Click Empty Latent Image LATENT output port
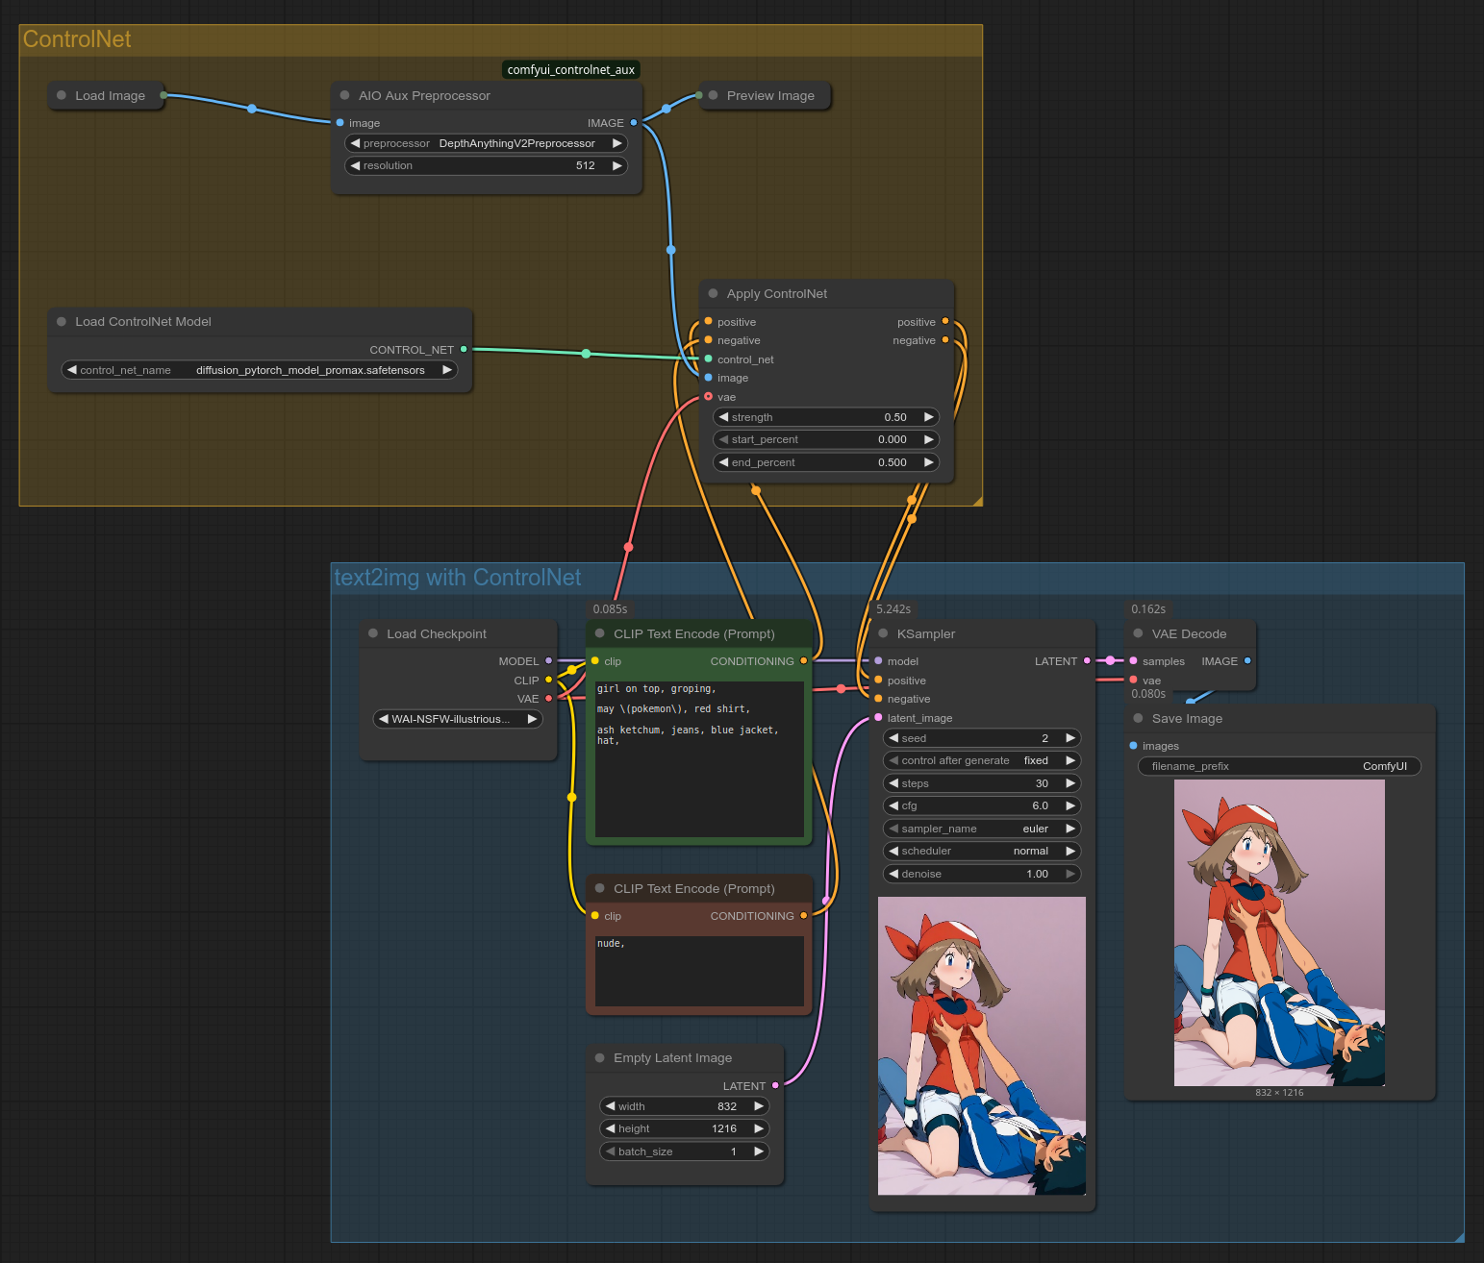Image resolution: width=1484 pixels, height=1263 pixels. (775, 1086)
